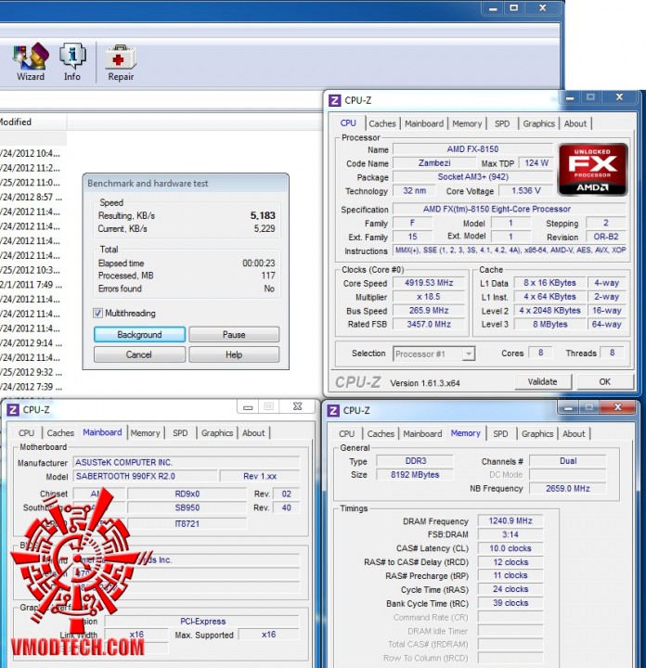Click the Zambezi code name field
Image resolution: width=646 pixels, height=668 pixels.
434,163
